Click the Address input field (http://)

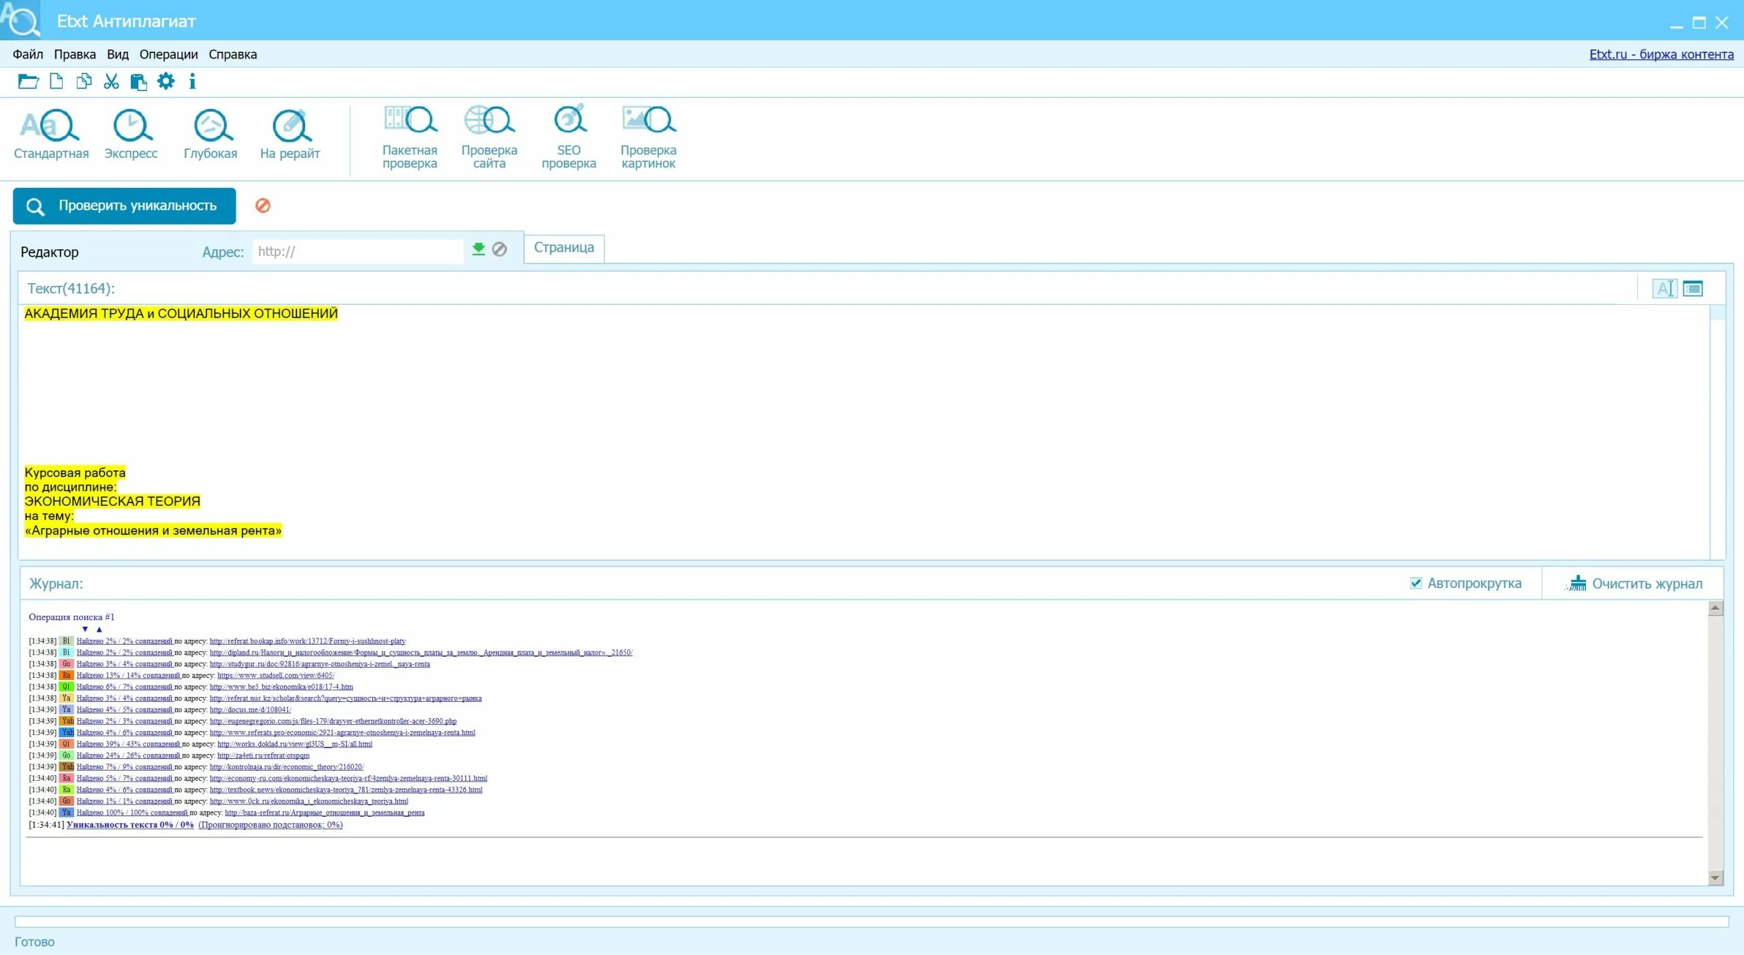(x=358, y=251)
